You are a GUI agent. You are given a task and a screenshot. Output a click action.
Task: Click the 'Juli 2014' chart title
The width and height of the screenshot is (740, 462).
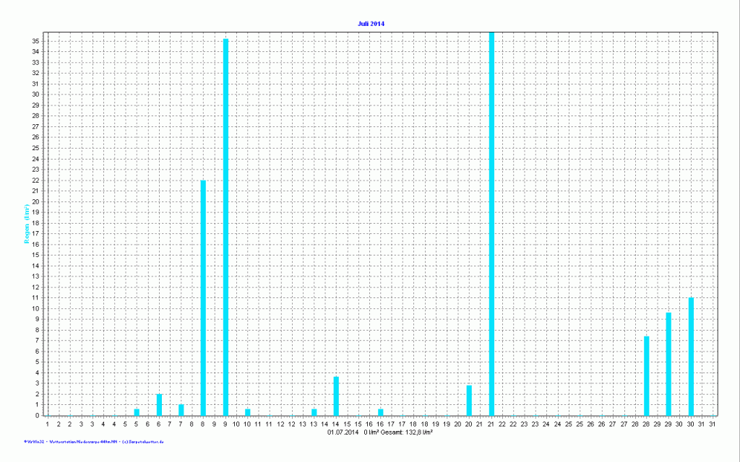point(371,24)
